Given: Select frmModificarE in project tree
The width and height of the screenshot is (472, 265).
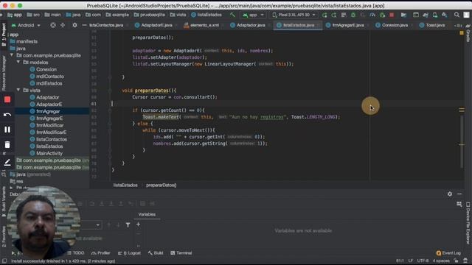Looking at the screenshot, I should pyautogui.click(x=51, y=132).
